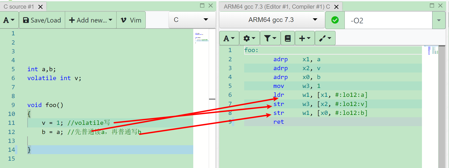Click source line 'int a,b;'

(x=41, y=69)
